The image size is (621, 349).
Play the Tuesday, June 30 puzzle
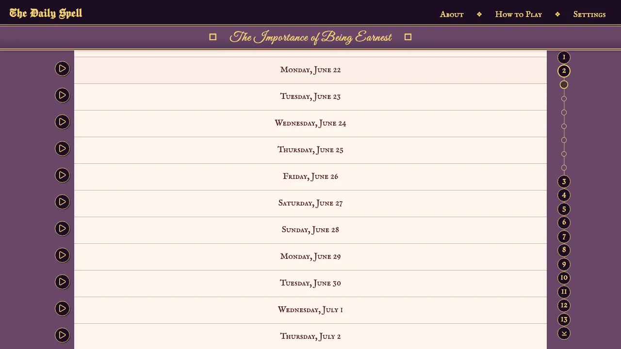coord(62,282)
